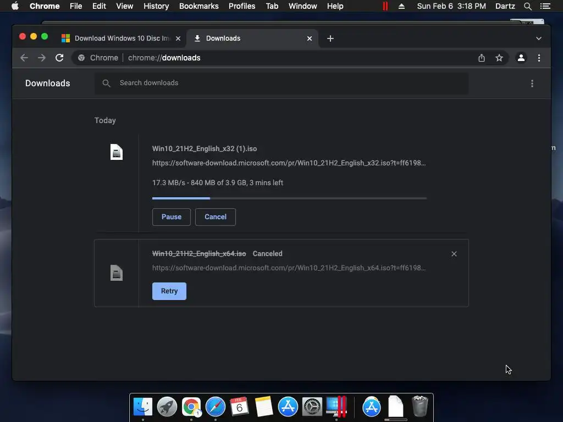Reload the downloads page

click(59, 58)
